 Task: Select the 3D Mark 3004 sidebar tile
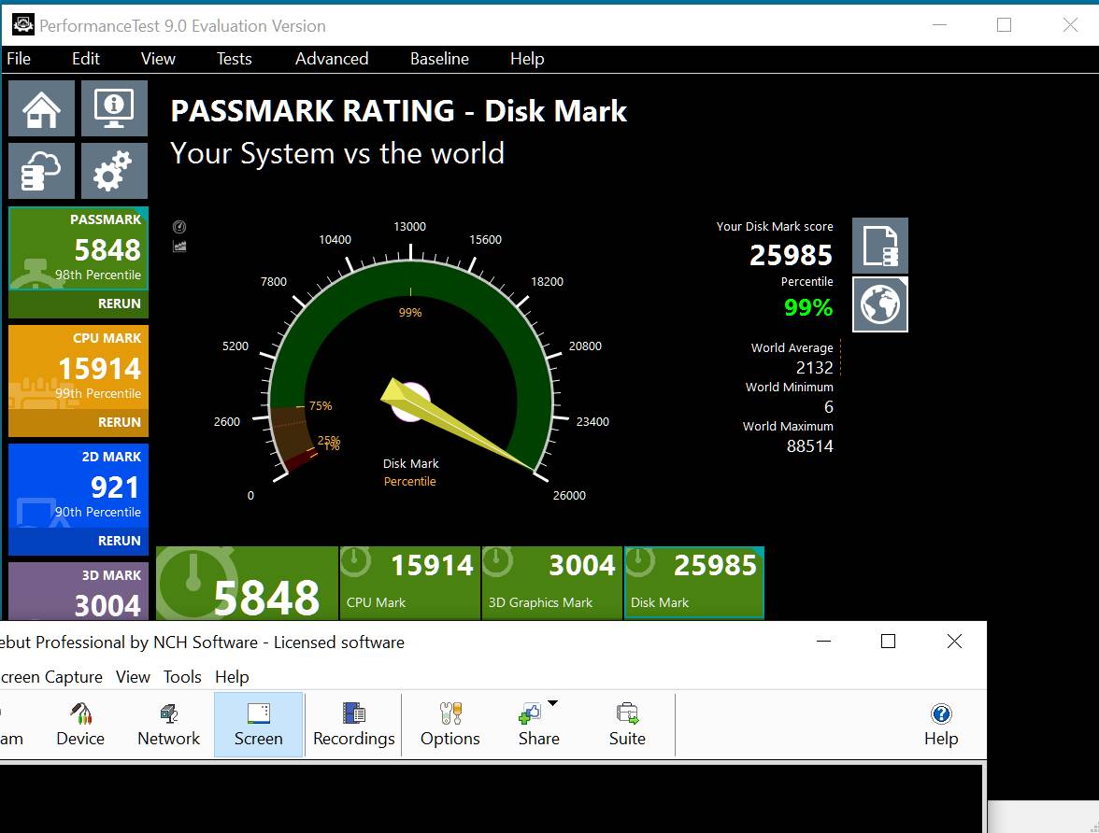point(78,591)
